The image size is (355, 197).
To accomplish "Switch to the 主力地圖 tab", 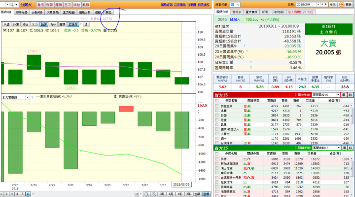I will coord(69,12).
